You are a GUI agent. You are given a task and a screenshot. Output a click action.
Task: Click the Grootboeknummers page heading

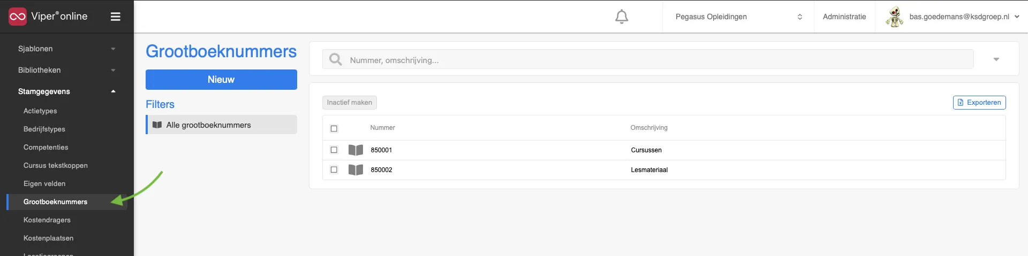221,51
